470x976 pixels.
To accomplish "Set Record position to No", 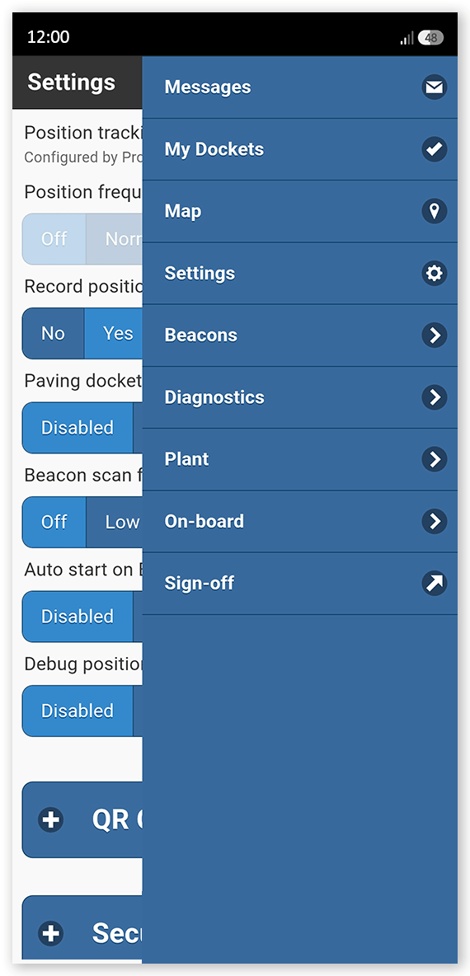I will [53, 334].
